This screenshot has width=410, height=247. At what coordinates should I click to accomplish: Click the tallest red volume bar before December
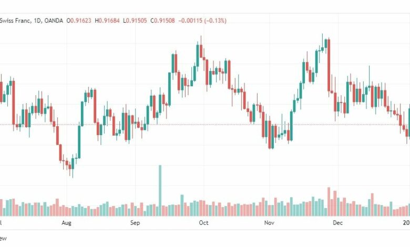click(x=329, y=201)
